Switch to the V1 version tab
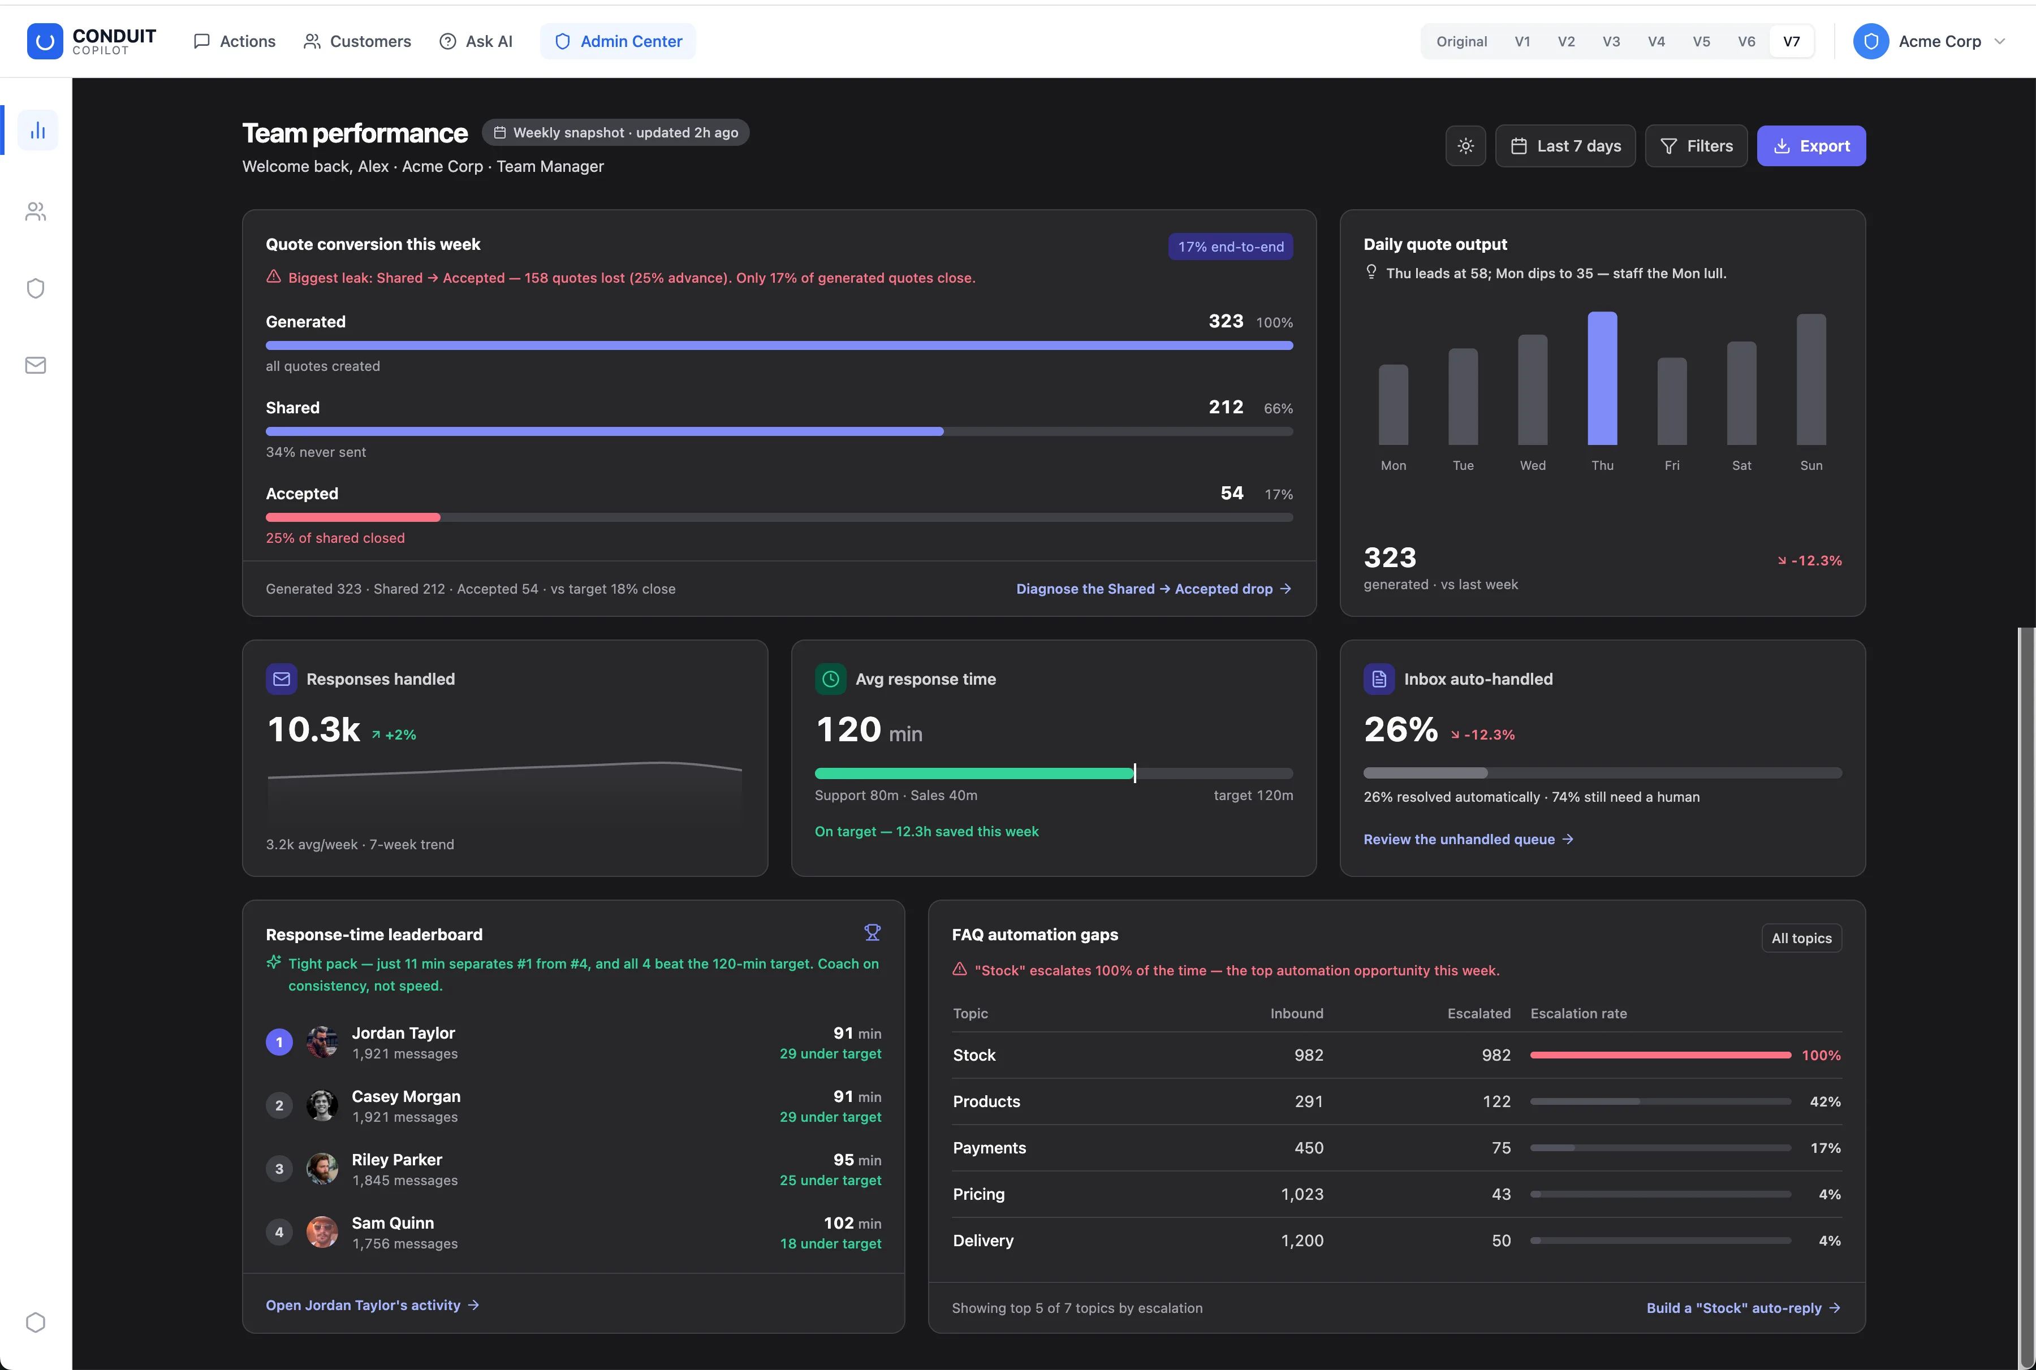 [1522, 41]
